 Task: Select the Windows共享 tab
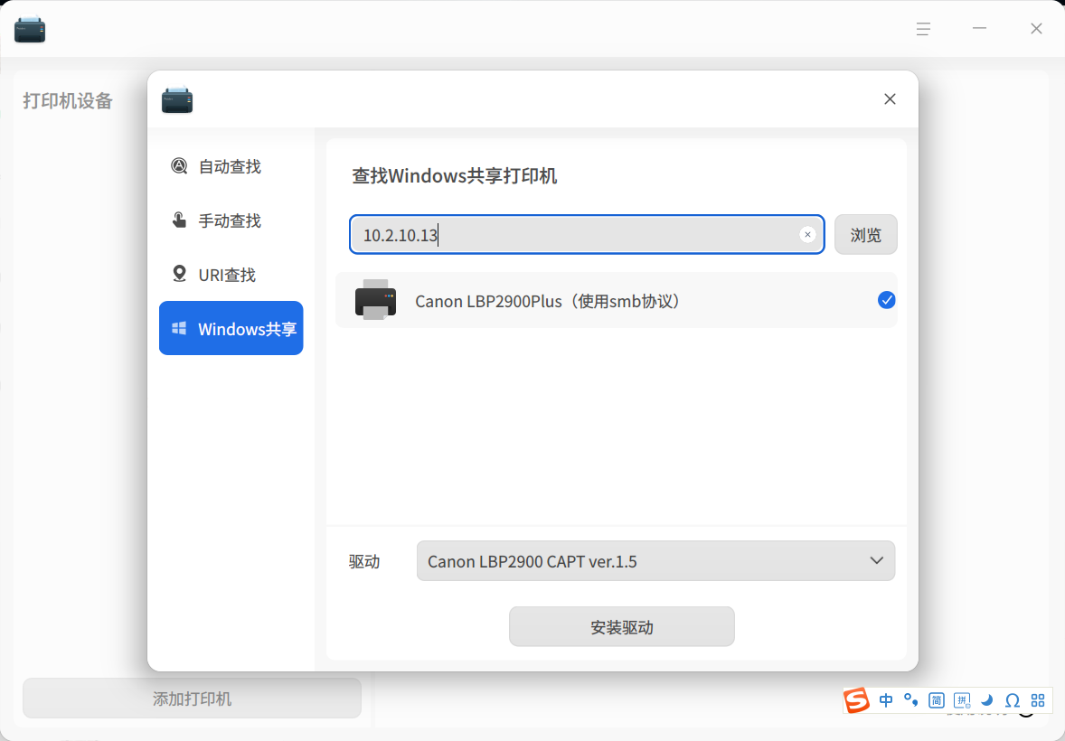(231, 328)
